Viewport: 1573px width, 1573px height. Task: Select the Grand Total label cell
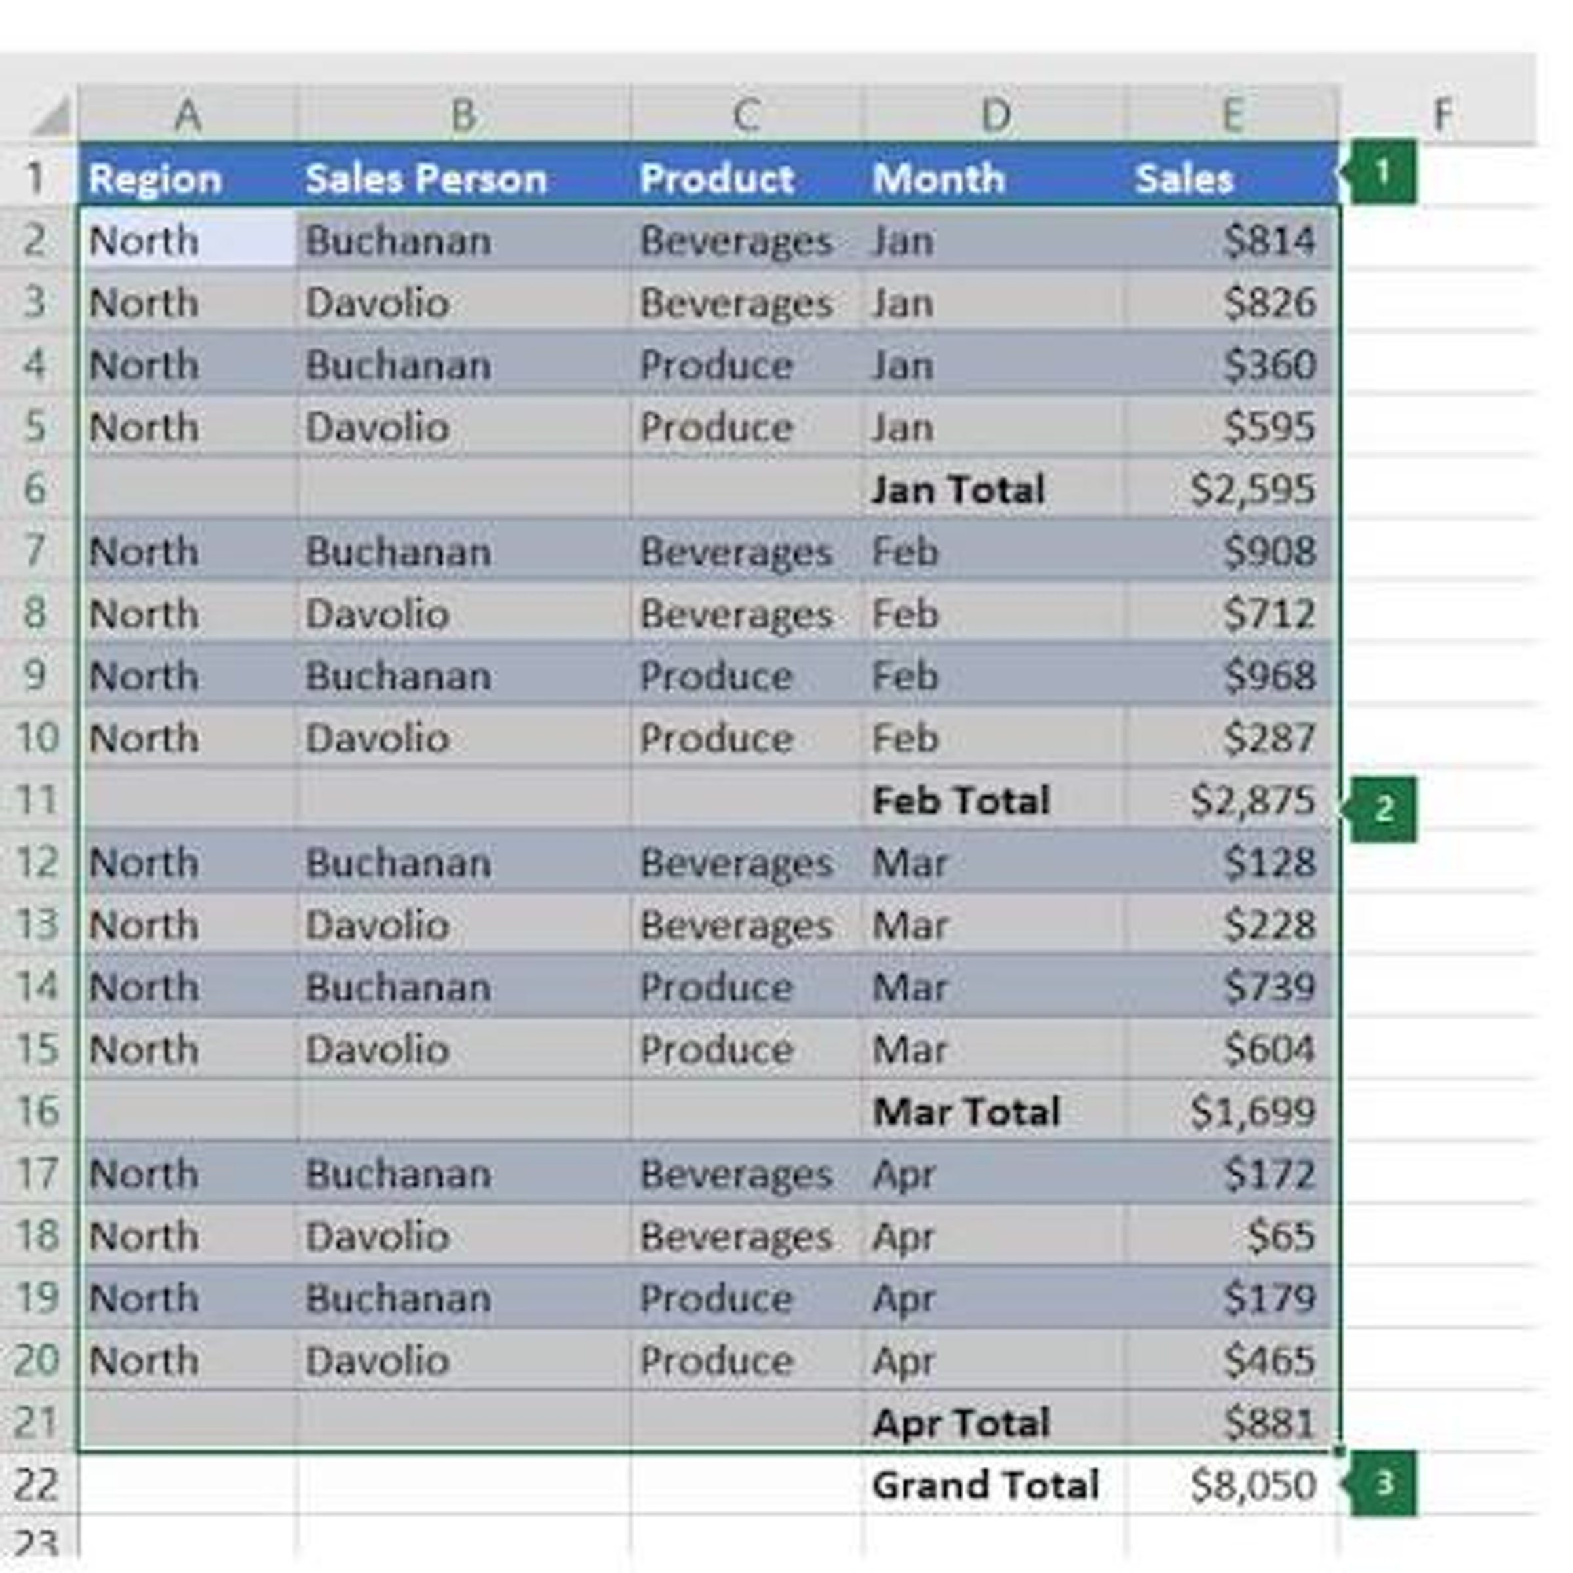(x=995, y=1483)
